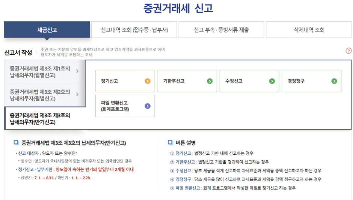Open the 세금신고 tab
The width and height of the screenshot is (353, 200).
point(47,30)
